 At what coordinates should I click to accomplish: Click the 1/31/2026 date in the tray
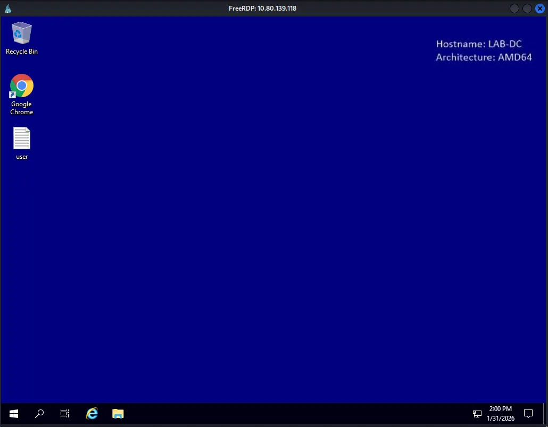tap(500, 419)
